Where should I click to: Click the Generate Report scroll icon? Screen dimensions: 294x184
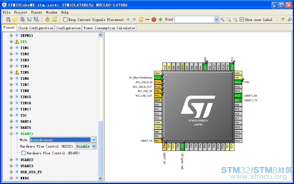coord(55,19)
